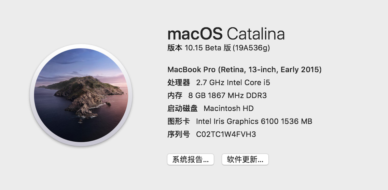Select the 8 GB 1867 MHz DDR3 text
Viewport: 388px width, 190px height.
click(x=228, y=95)
